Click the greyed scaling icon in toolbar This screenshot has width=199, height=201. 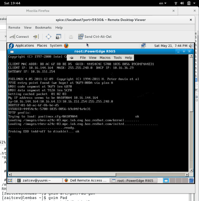click(x=71, y=37)
